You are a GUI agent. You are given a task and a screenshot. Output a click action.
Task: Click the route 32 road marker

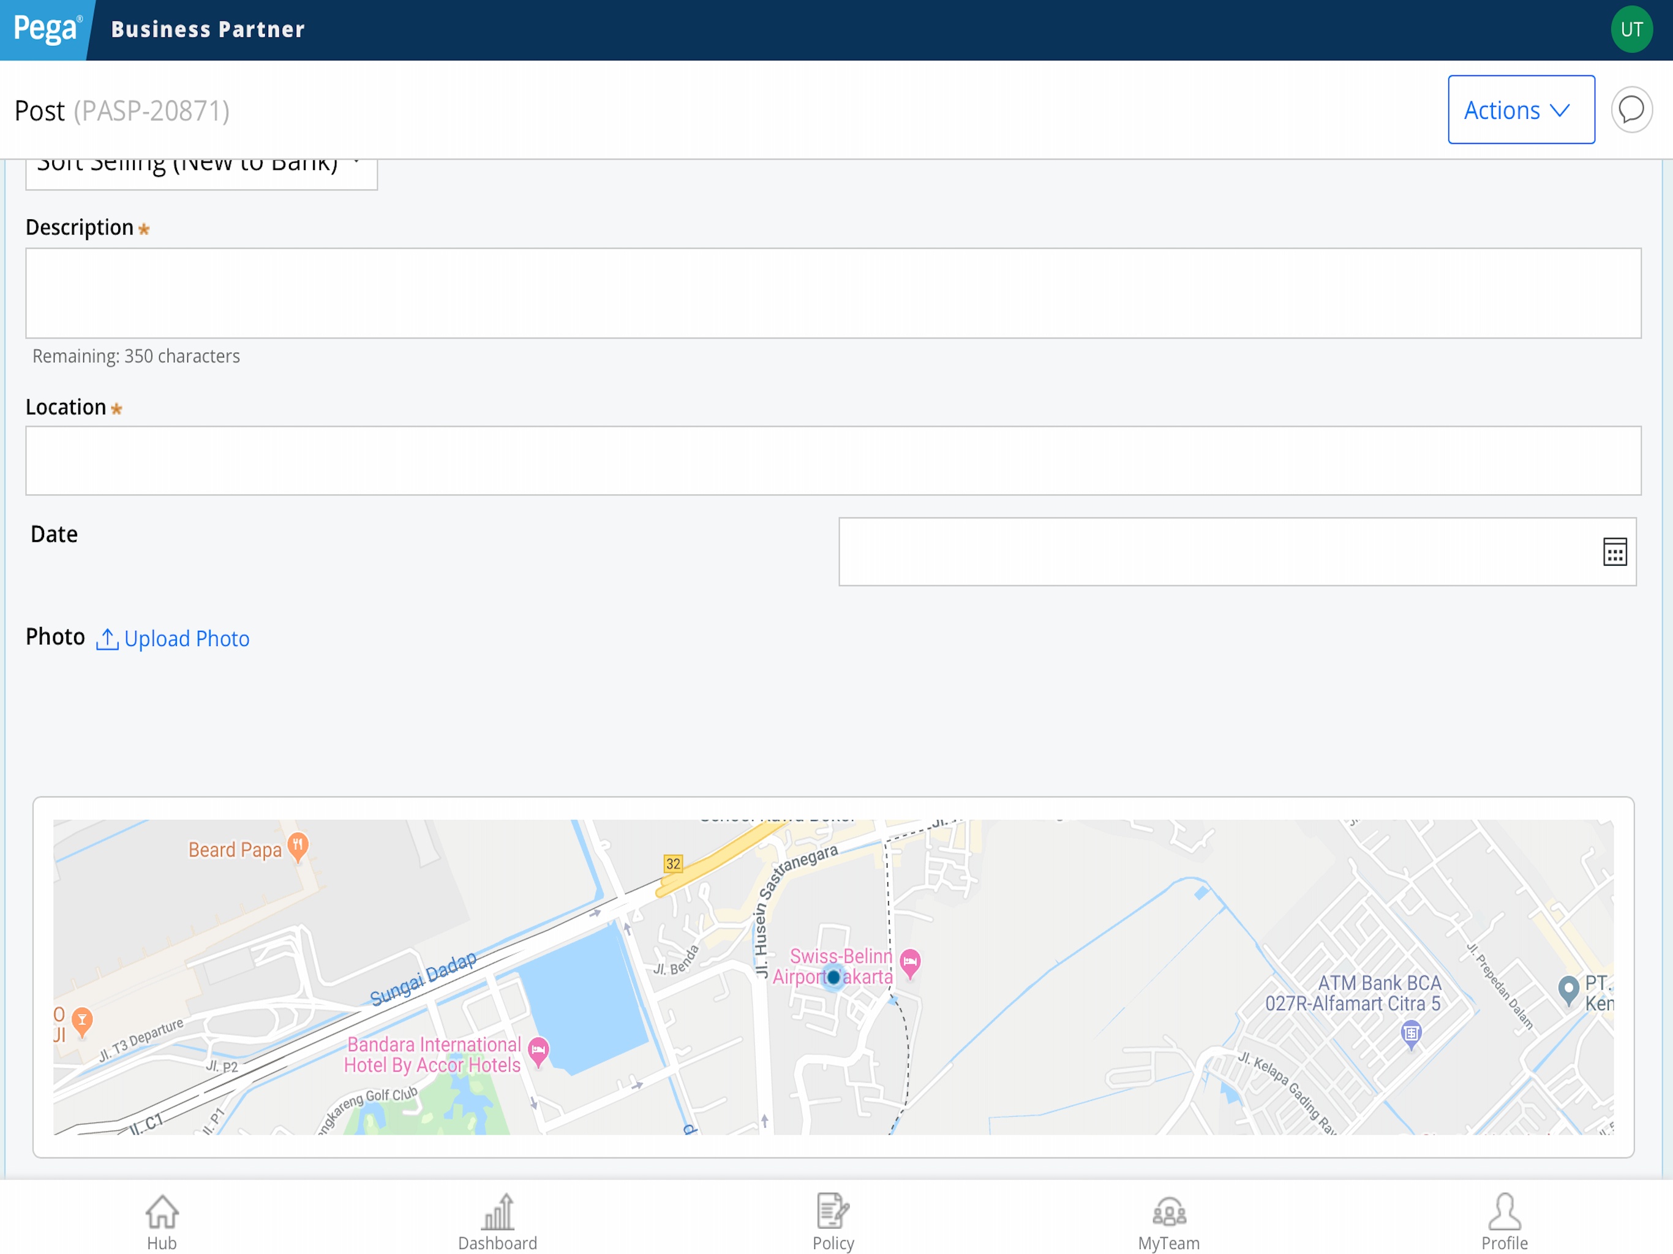click(672, 864)
